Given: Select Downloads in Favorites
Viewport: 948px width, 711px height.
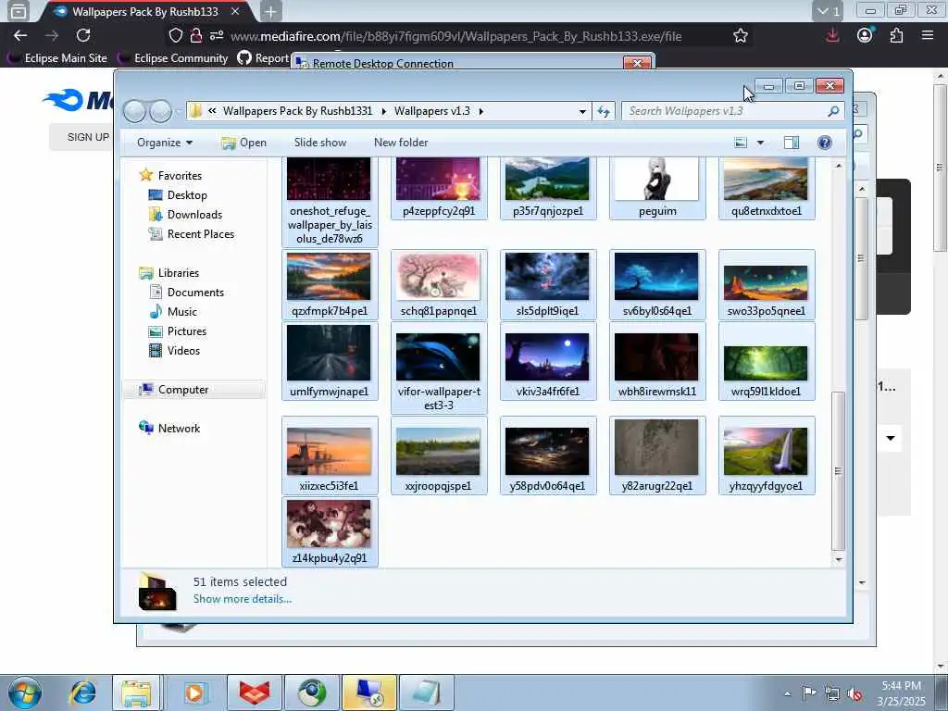Looking at the screenshot, I should 185,214.
